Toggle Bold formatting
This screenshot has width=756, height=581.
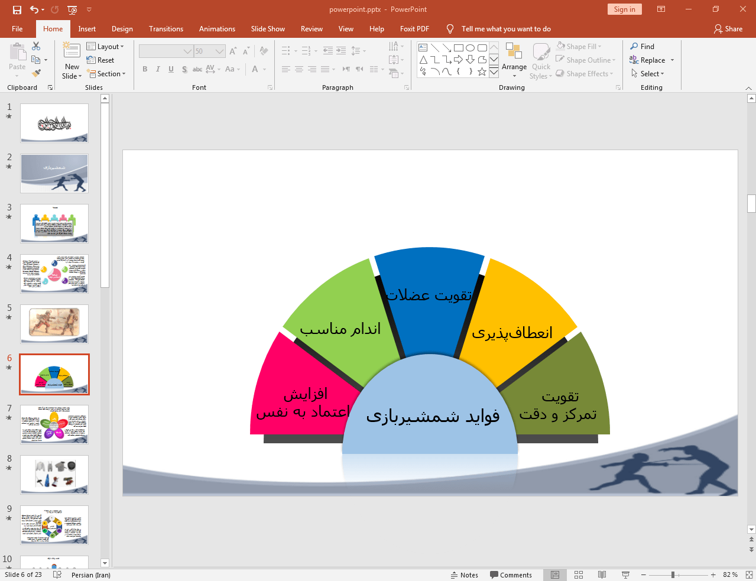tap(145, 69)
